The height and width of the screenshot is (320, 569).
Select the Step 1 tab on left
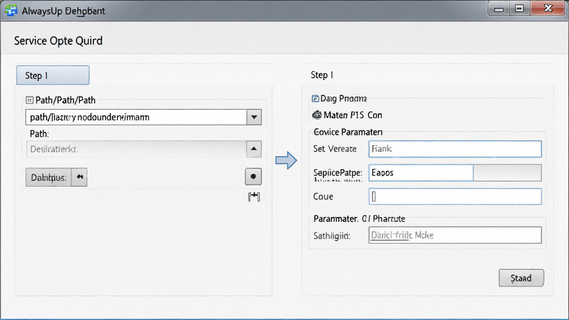coord(53,75)
